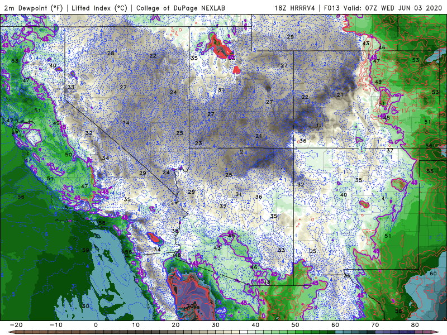Screen dimensions: 447x335
Task: Click the "20" color scale label
Action: tap(175, 325)
